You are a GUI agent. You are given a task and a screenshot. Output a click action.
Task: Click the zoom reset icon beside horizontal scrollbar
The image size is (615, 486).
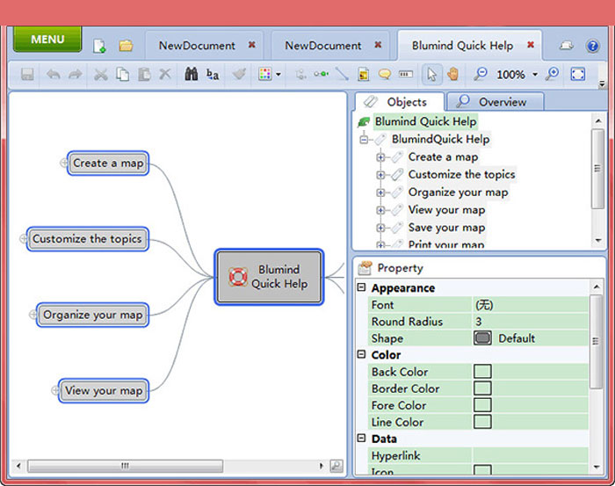(336, 466)
